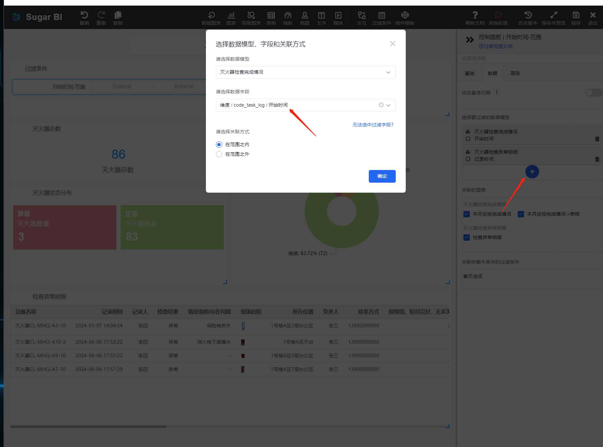Open 历史版本 version history icon
603x447 pixels.
tap(528, 15)
